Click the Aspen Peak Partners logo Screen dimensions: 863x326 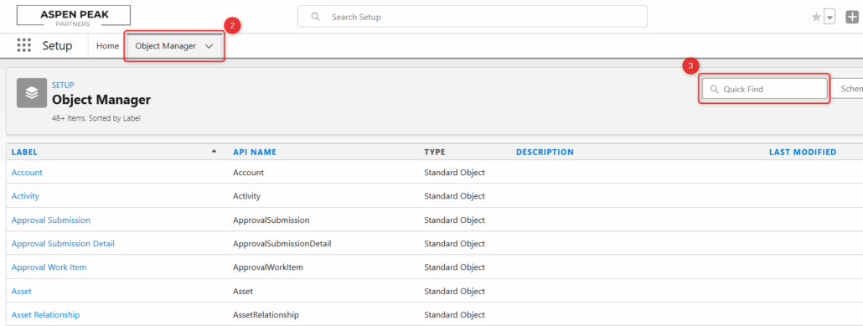(x=74, y=16)
